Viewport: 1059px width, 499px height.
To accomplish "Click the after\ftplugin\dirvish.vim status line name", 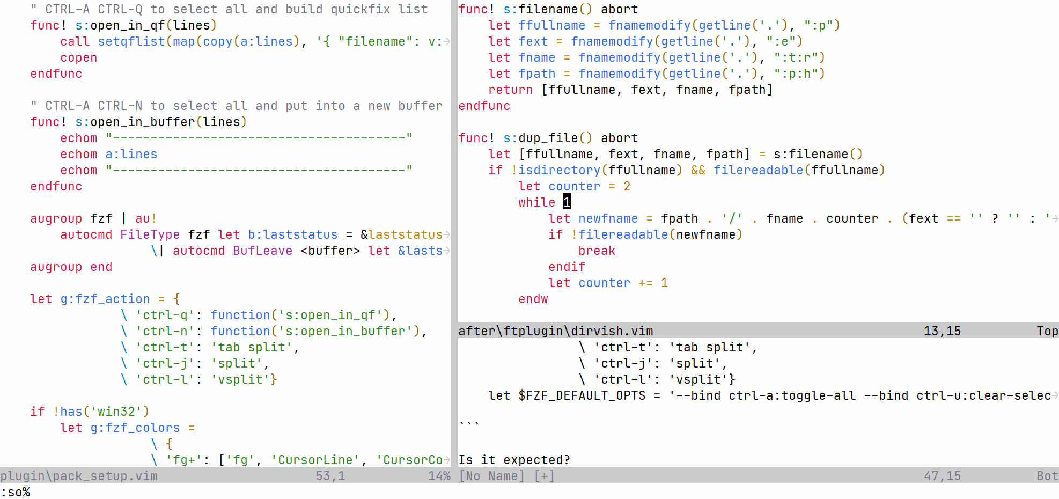I will tap(556, 331).
